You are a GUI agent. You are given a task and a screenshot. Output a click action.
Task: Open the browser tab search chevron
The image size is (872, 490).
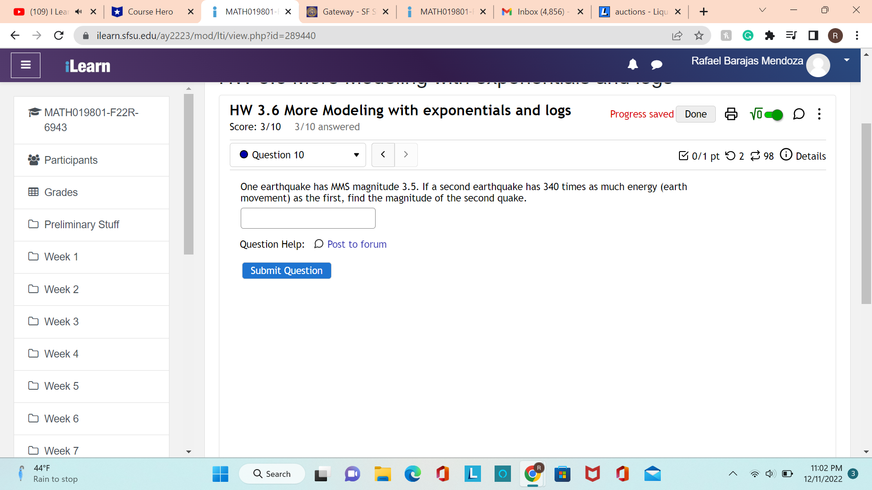(x=763, y=10)
